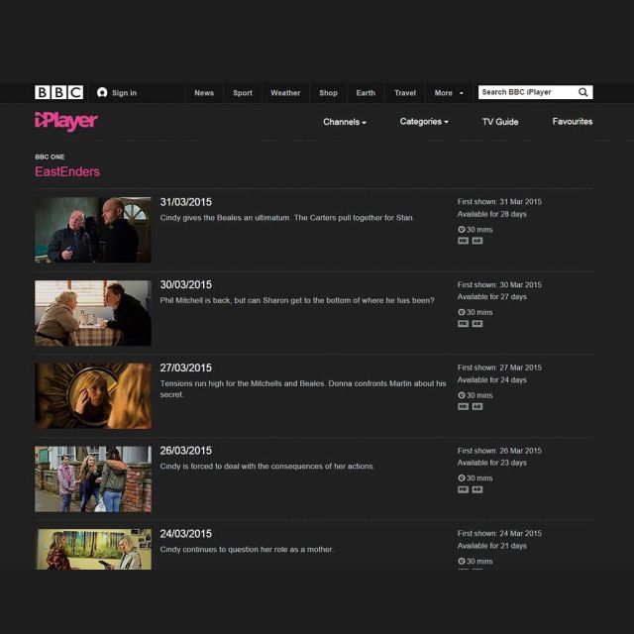The height and width of the screenshot is (634, 634).
Task: Click AD badge for 26/03/2015 episode
Action: 477,489
